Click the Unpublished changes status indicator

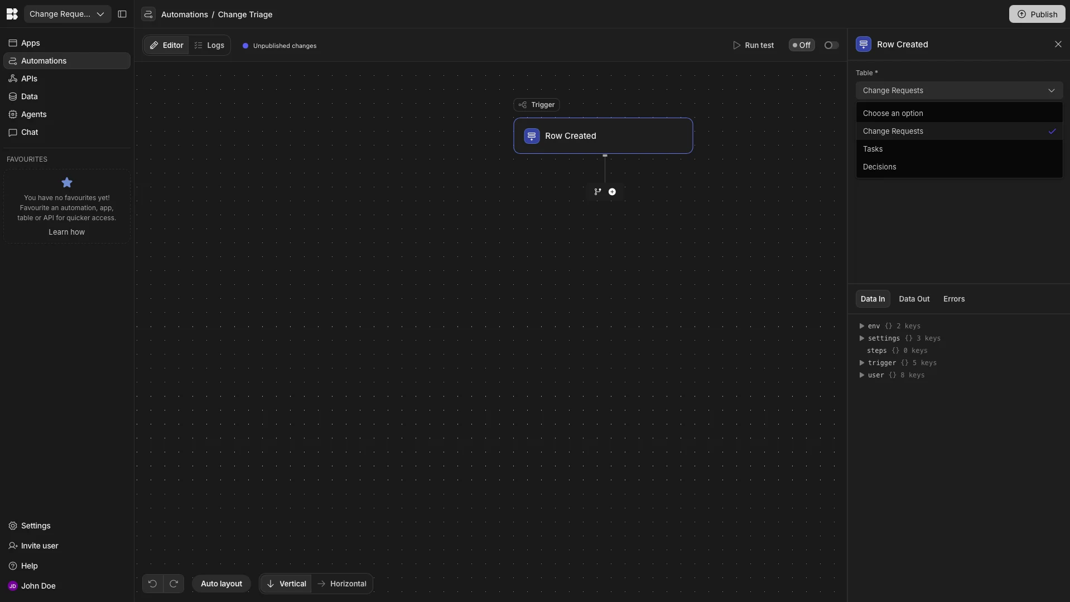(x=279, y=46)
